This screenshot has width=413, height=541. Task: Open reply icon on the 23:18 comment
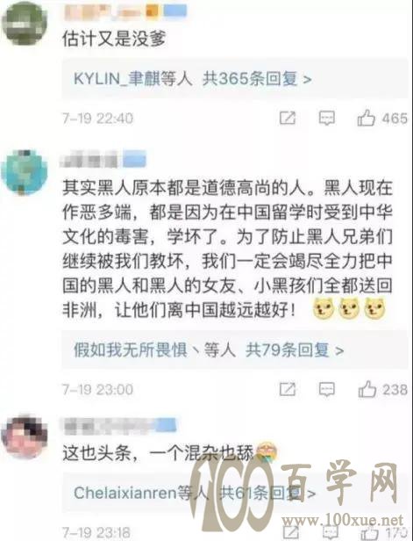(330, 533)
